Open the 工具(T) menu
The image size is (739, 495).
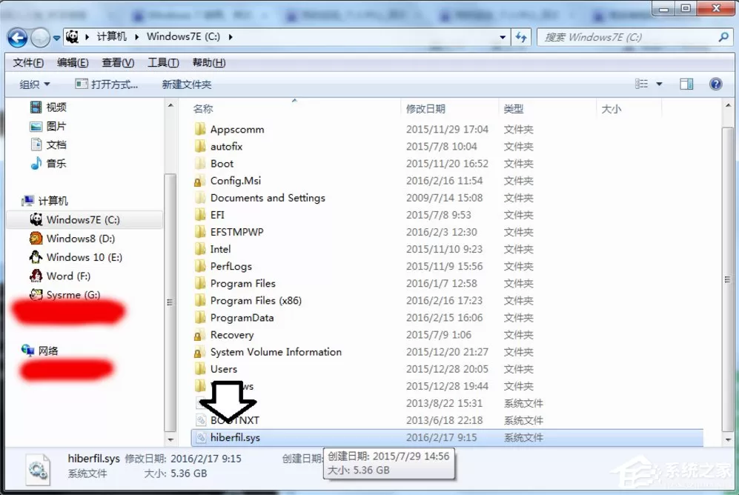tap(163, 63)
